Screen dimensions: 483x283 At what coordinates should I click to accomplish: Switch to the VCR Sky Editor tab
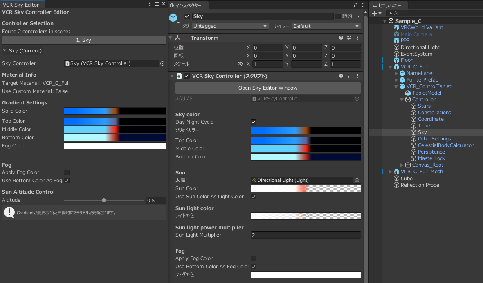coord(21,5)
